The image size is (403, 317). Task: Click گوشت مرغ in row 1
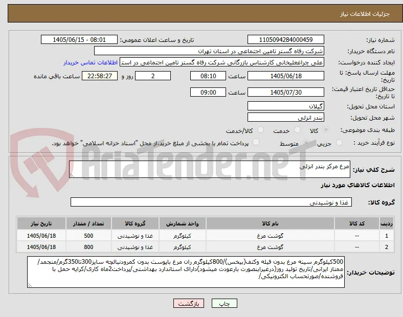(270, 236)
